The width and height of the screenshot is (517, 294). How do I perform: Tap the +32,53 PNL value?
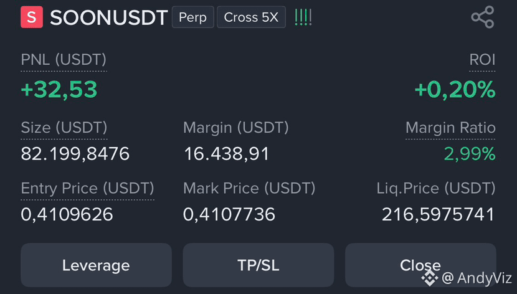(x=59, y=90)
